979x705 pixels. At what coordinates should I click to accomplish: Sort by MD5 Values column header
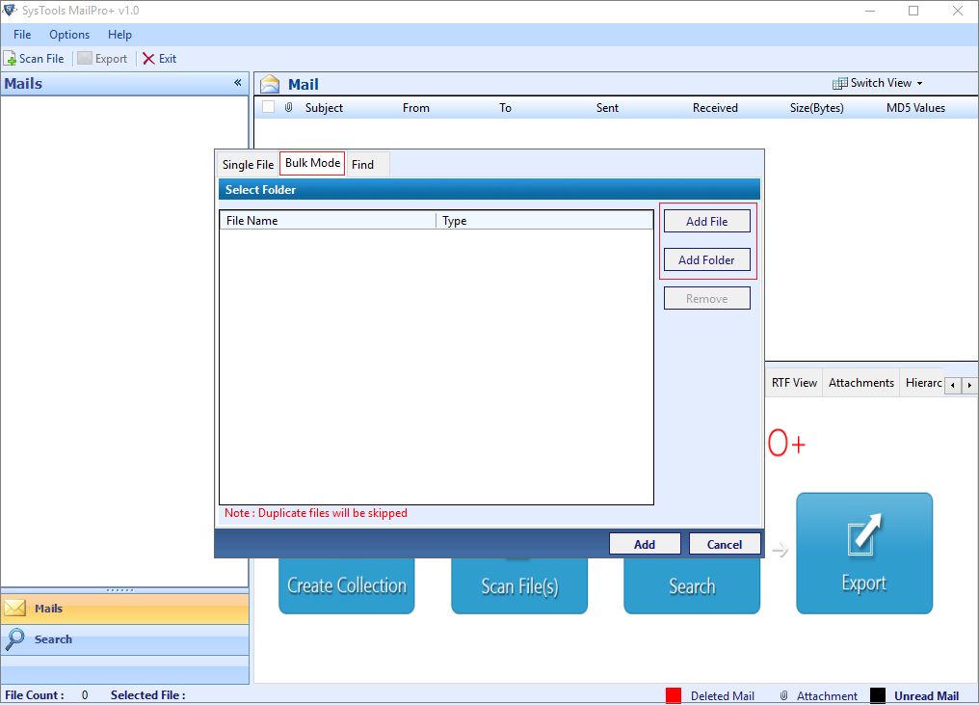coord(915,107)
